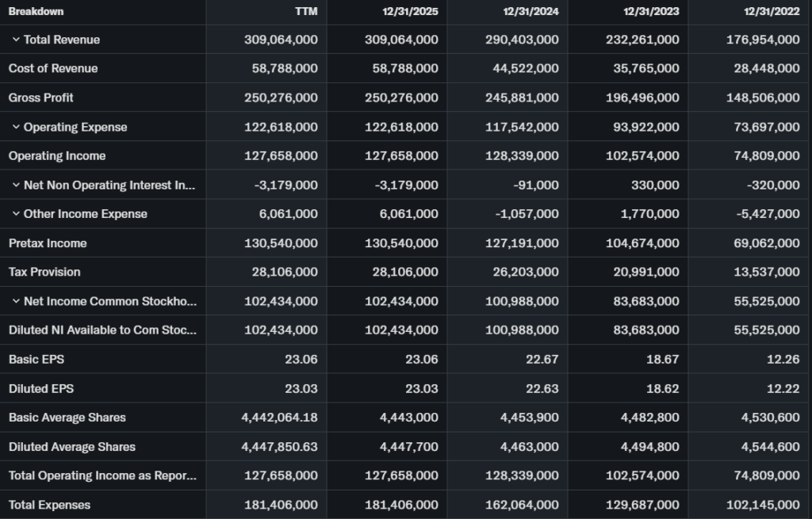This screenshot has height=519, width=812.
Task: Click the TTM column header
Action: [305, 11]
